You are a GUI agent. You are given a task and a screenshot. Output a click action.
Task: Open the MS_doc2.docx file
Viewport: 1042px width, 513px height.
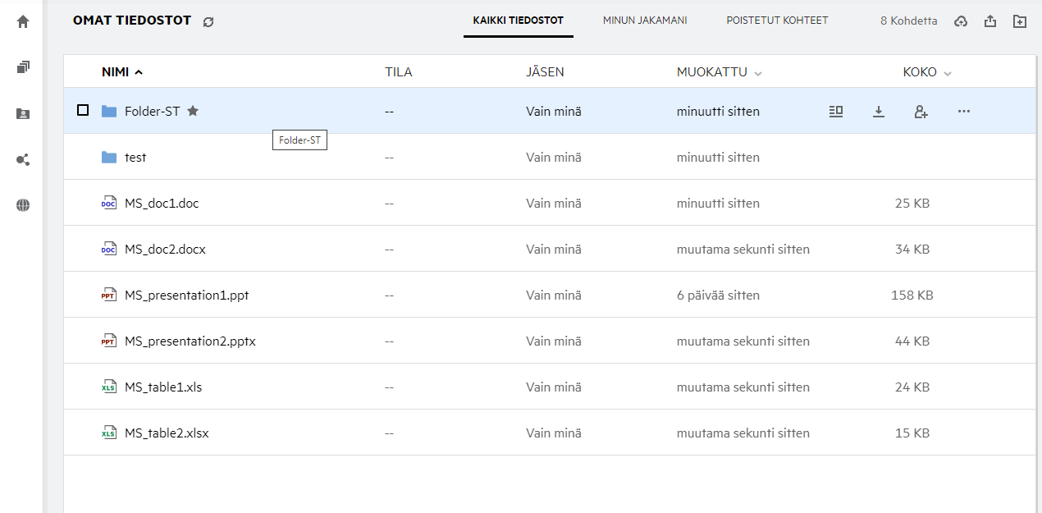pyautogui.click(x=165, y=249)
